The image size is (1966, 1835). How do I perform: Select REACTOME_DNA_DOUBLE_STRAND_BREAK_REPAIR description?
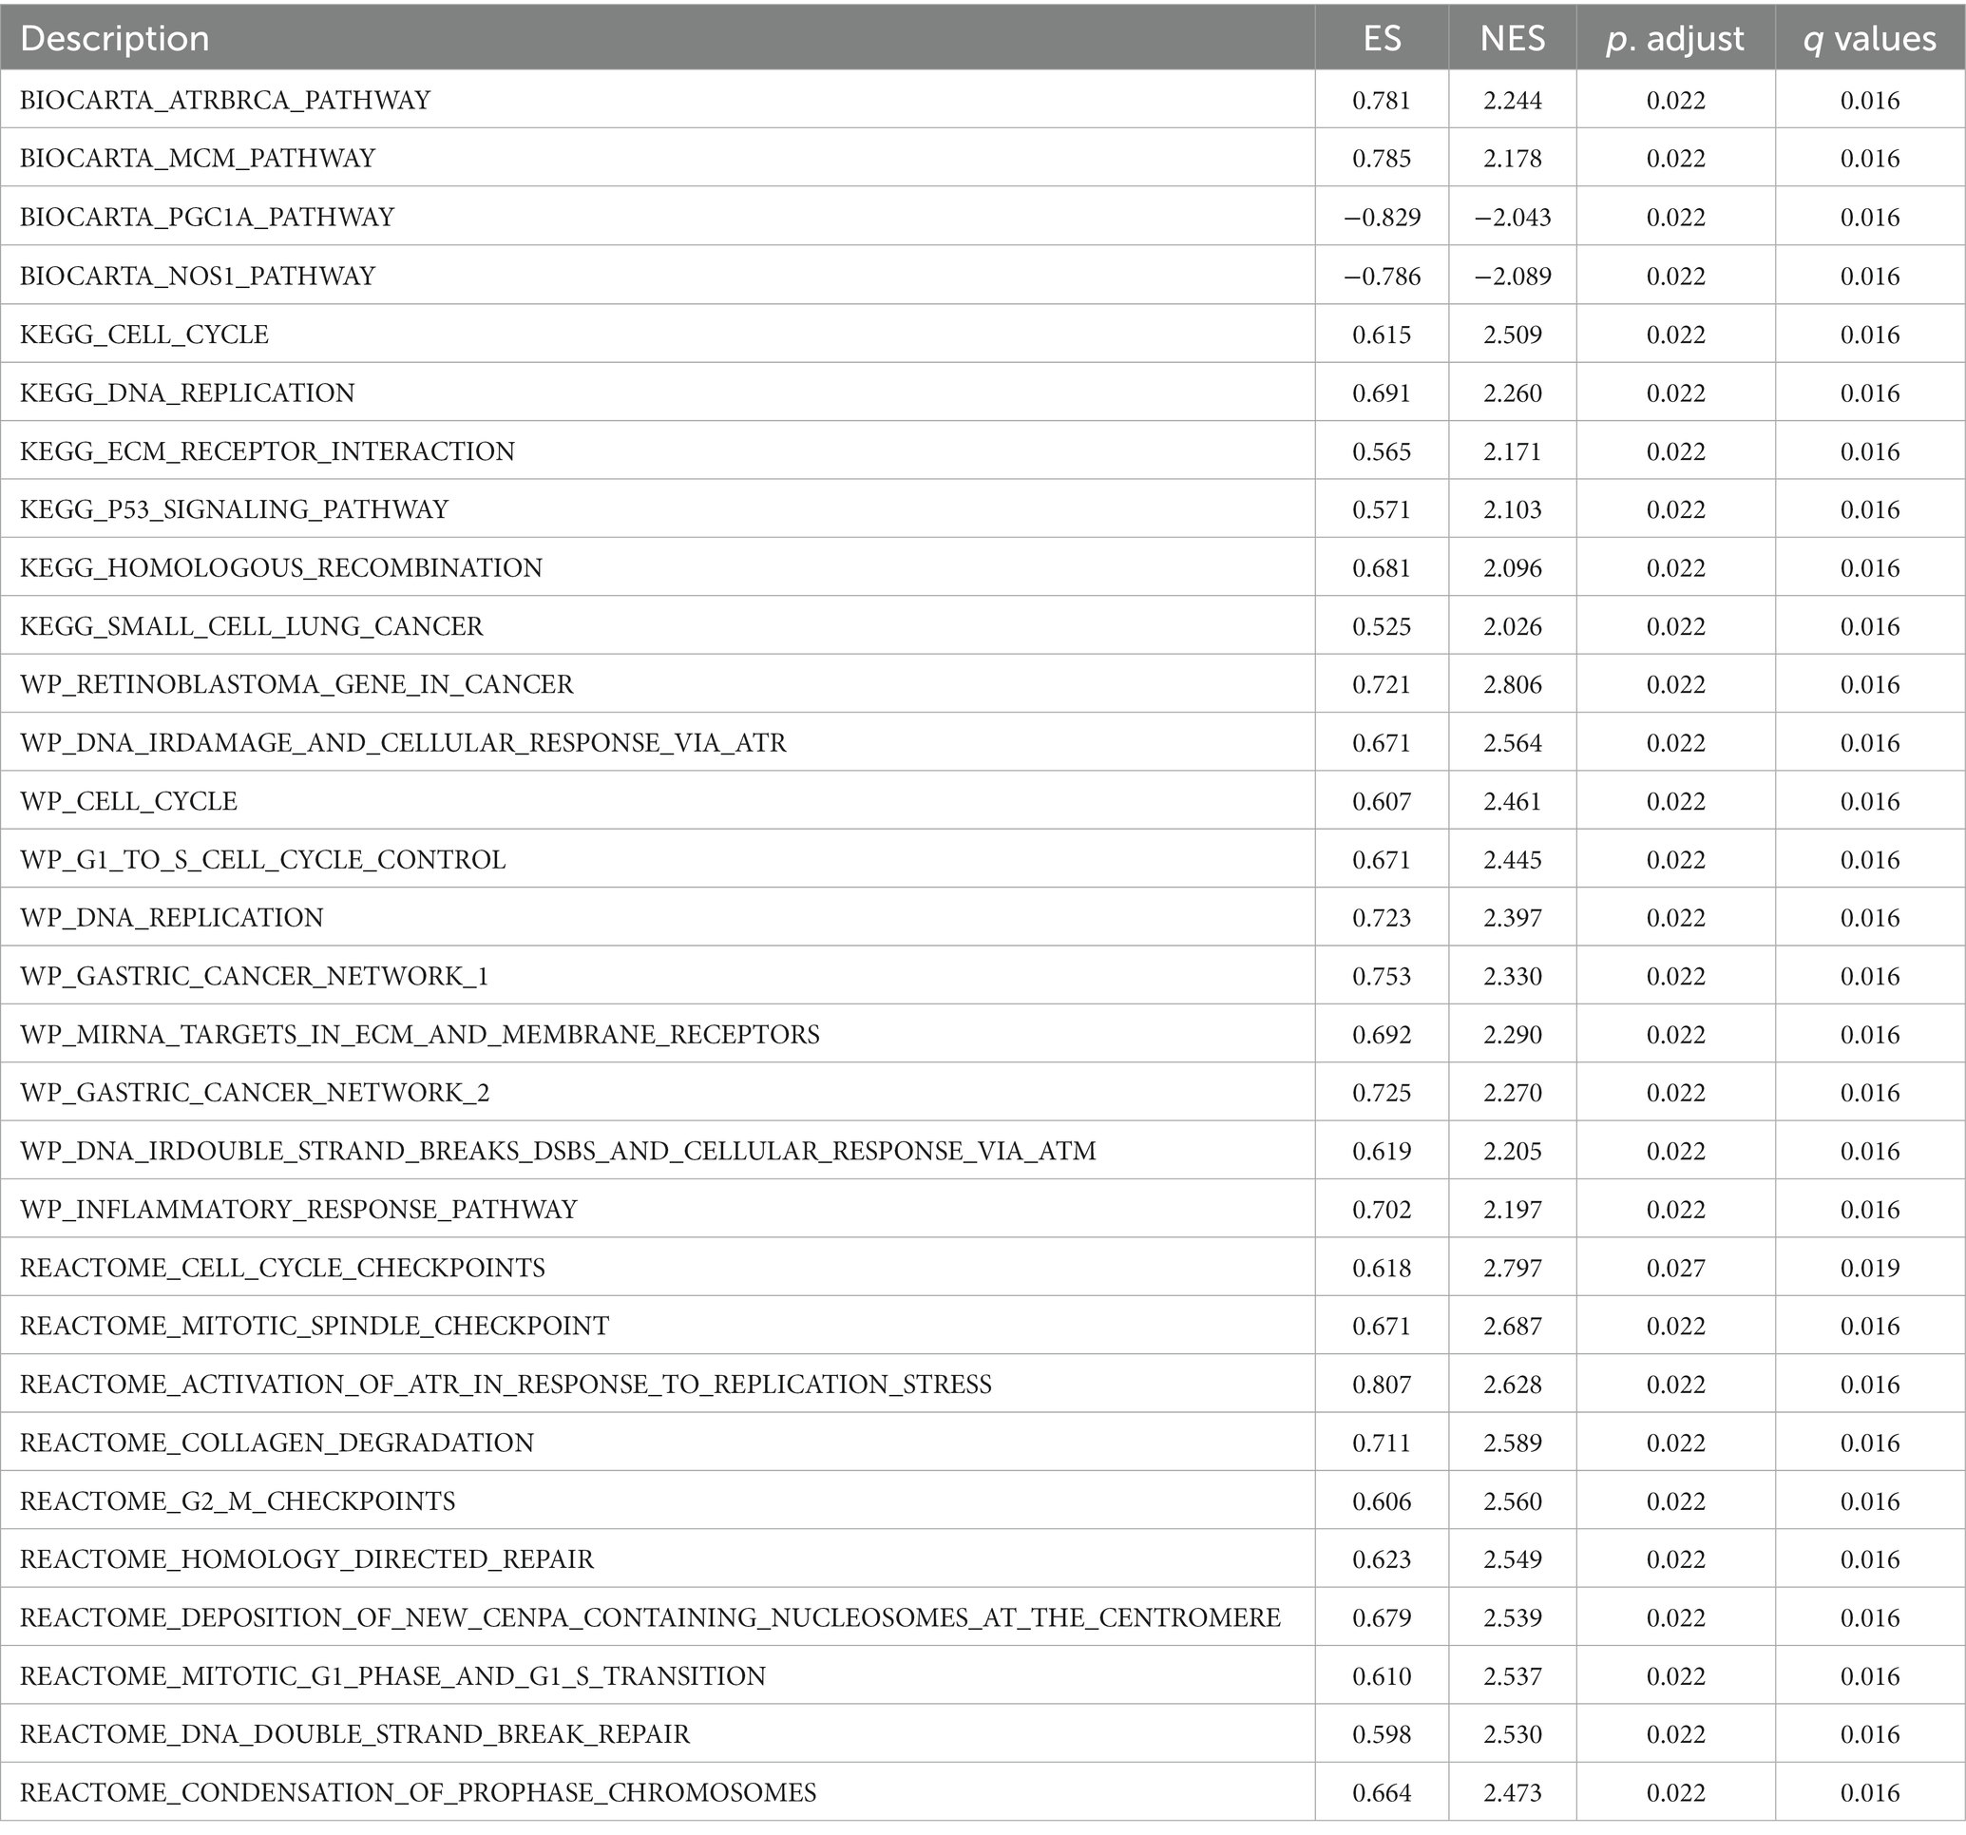click(355, 1735)
